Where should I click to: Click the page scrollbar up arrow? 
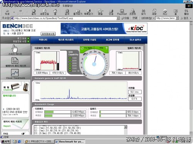pyautogui.click(x=191, y=23)
